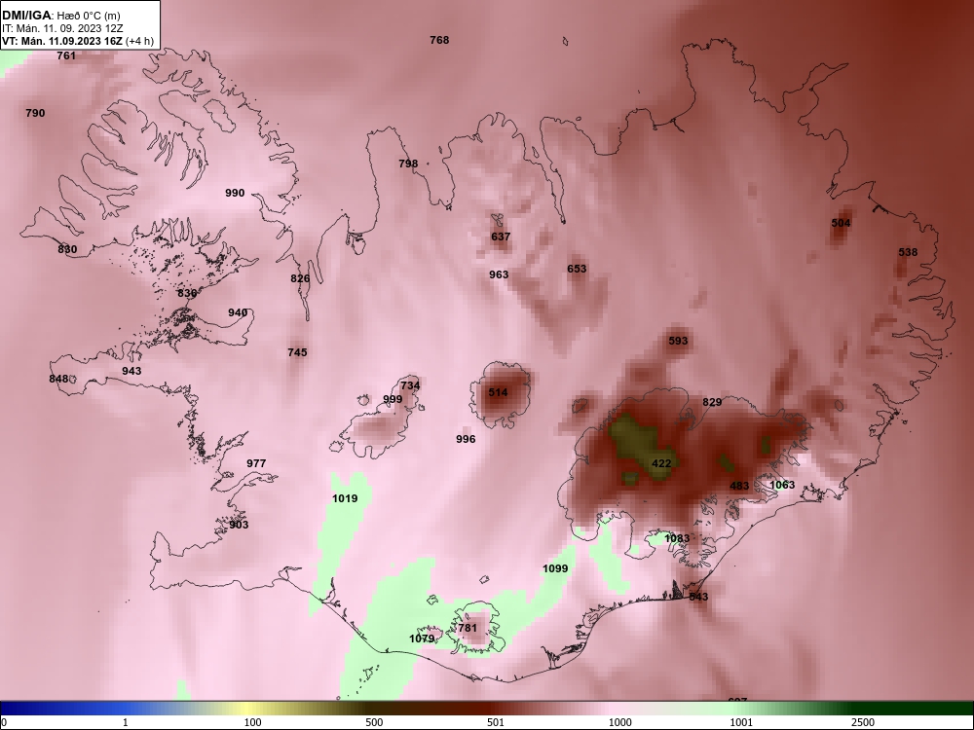Click the 422 value on the olive area
Screen dimensions: 974x730
661,463
